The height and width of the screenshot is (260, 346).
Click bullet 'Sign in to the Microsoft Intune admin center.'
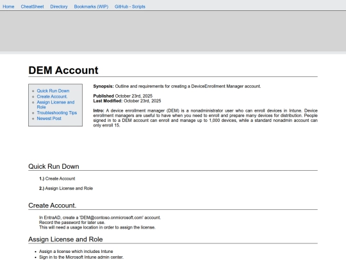click(x=81, y=257)
